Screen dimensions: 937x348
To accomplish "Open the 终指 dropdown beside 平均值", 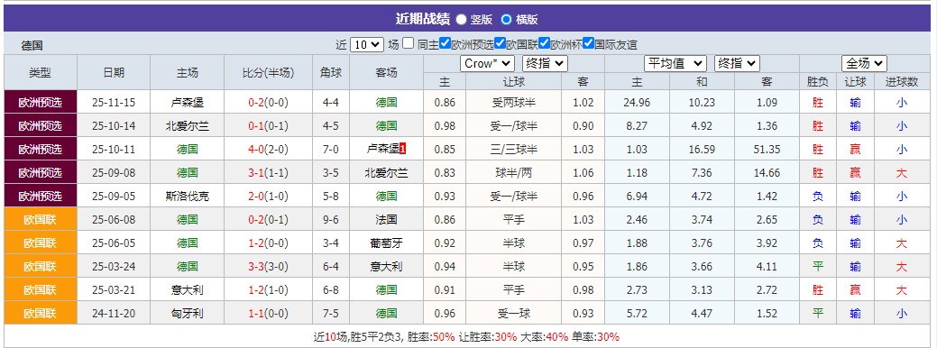I will [737, 63].
